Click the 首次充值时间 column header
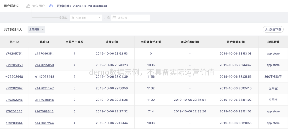The image size is (288, 129). pyautogui.click(x=190, y=42)
